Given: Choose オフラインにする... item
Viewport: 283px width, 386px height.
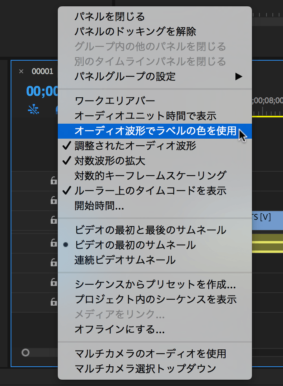Looking at the screenshot, I should coord(155,329).
